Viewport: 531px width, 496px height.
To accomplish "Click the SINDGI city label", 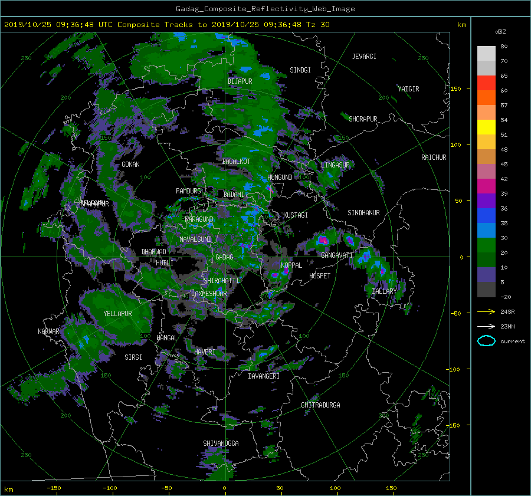I will pos(300,70).
